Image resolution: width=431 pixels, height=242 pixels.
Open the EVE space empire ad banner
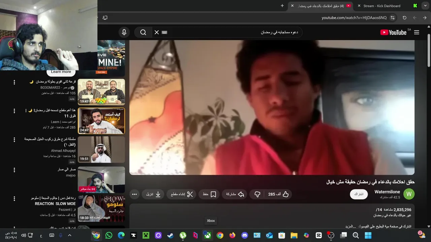pos(111,58)
